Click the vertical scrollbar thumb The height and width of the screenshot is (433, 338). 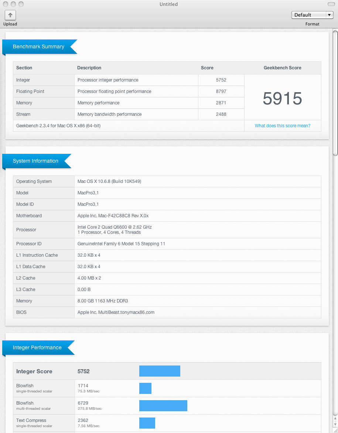click(335, 92)
